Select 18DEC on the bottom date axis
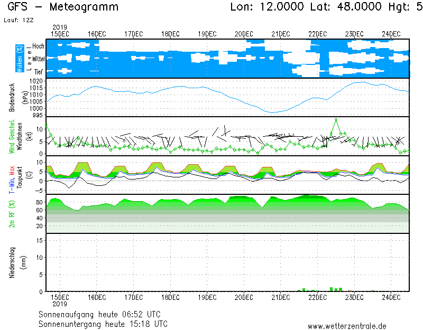Screen dimensions: 423x330 pos(170,298)
